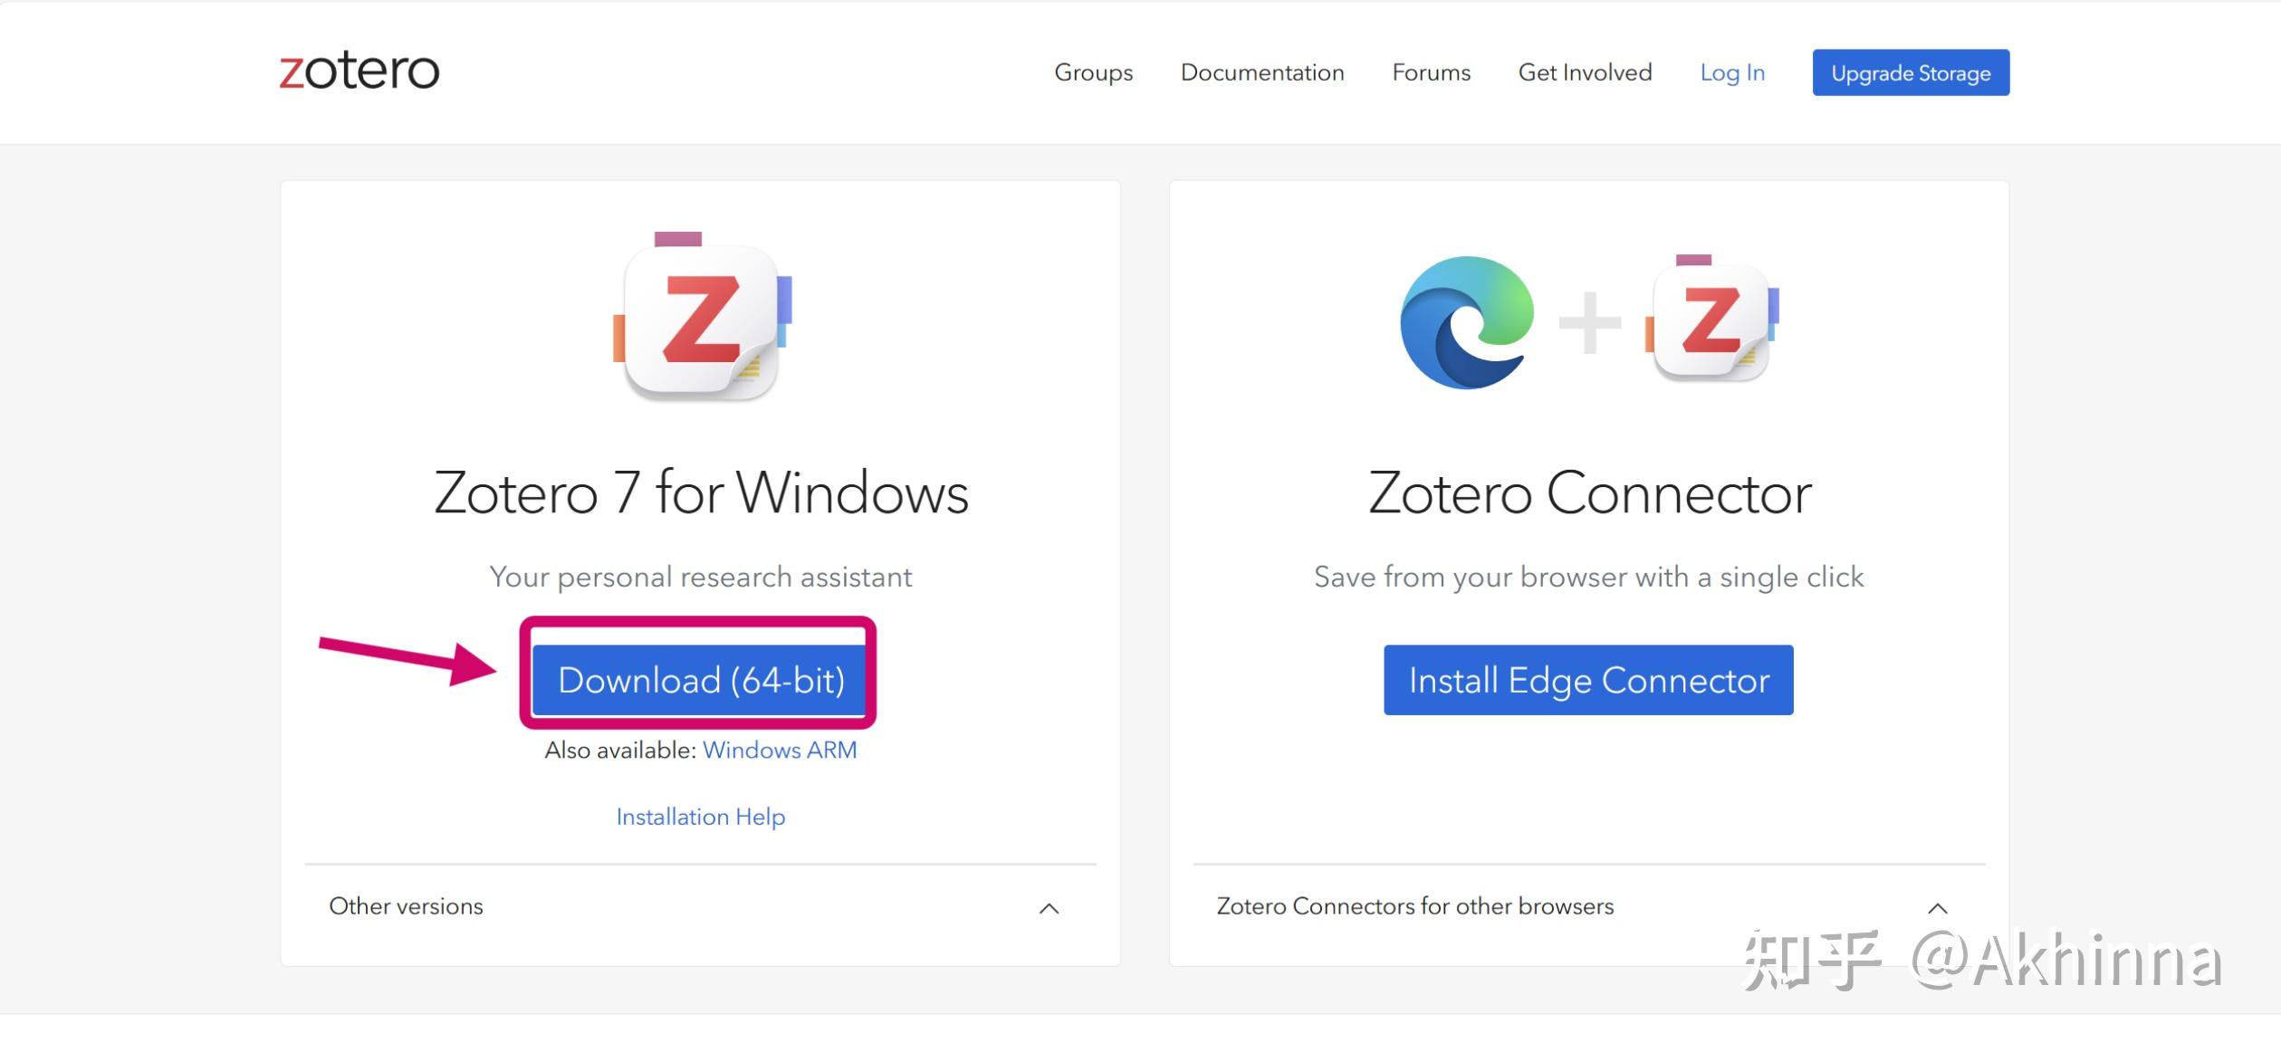Click the Zotero logo in the header

tap(357, 72)
